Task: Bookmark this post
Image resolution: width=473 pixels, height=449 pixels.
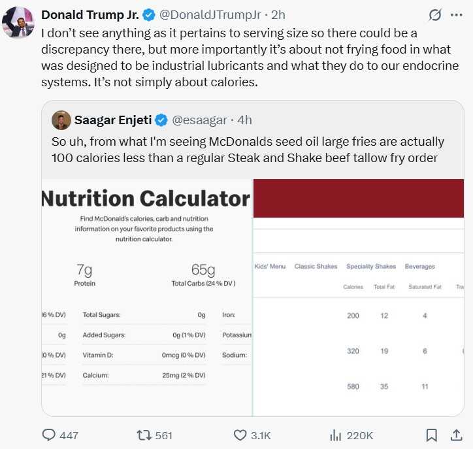Action: 431,435
